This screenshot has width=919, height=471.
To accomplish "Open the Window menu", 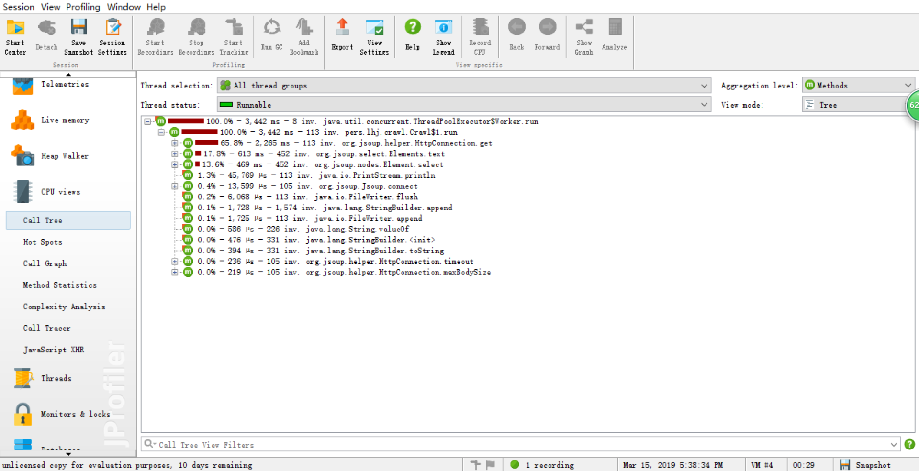I will pyautogui.click(x=123, y=7).
